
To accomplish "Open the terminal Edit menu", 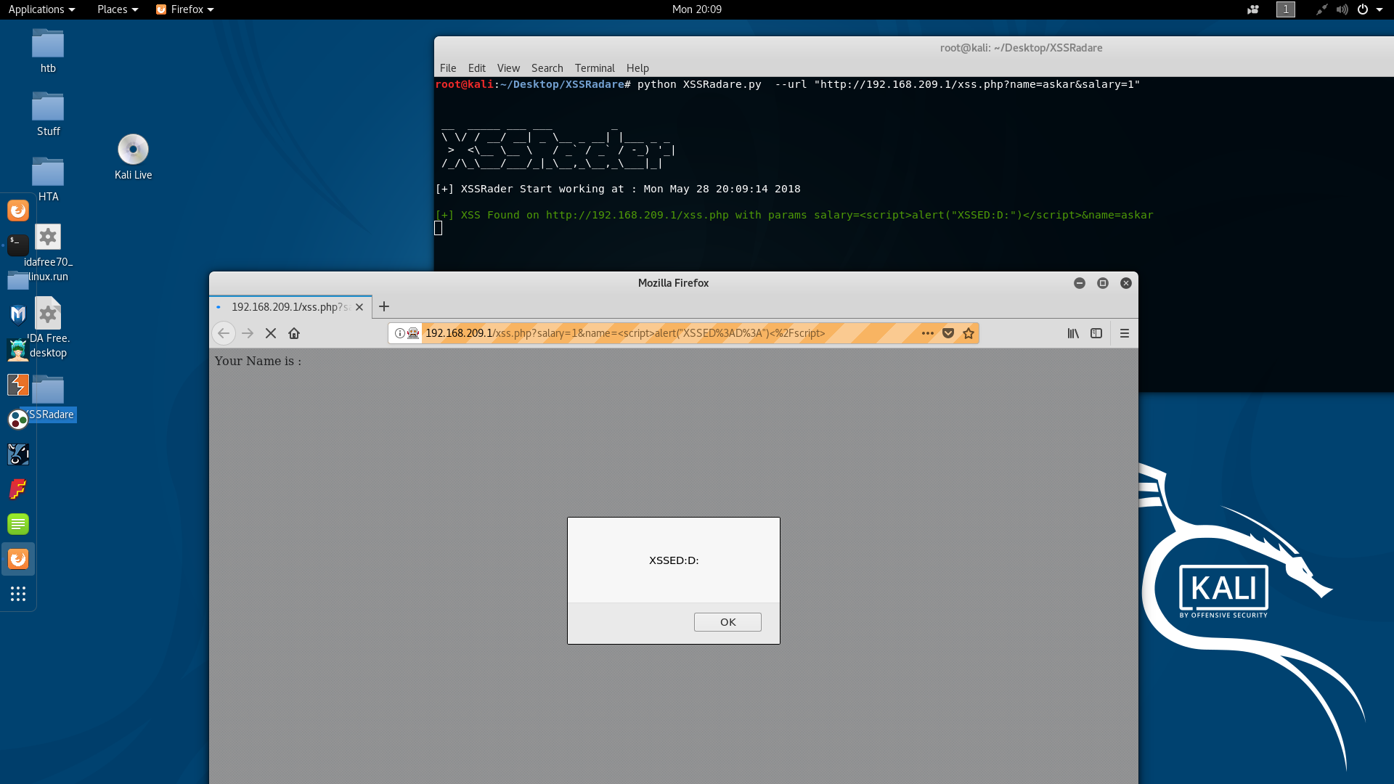I will [477, 68].
